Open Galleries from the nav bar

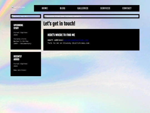tap(83, 8)
